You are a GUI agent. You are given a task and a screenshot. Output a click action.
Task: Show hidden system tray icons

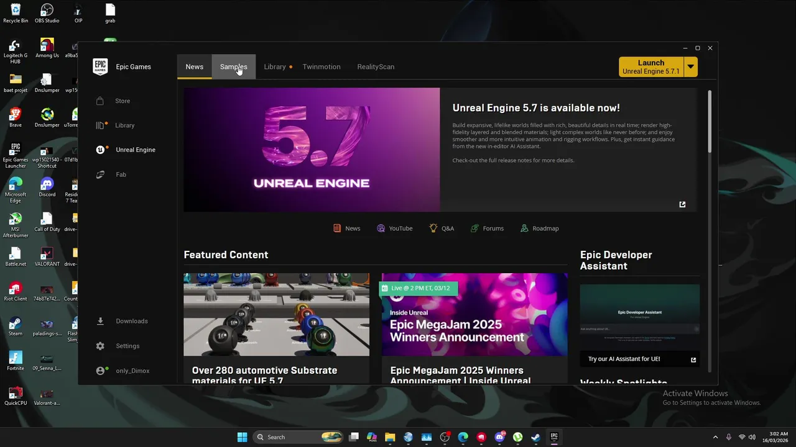tap(715, 437)
